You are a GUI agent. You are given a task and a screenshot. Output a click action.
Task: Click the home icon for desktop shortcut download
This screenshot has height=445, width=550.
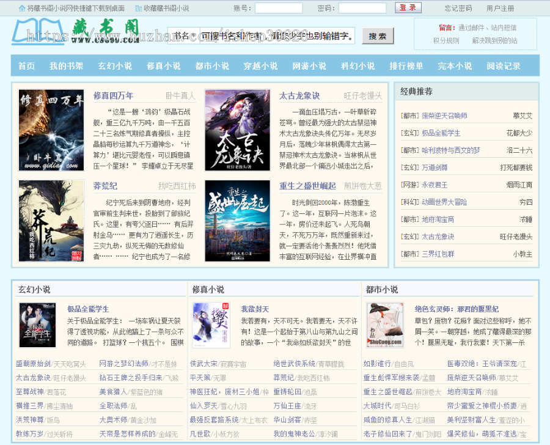point(22,8)
